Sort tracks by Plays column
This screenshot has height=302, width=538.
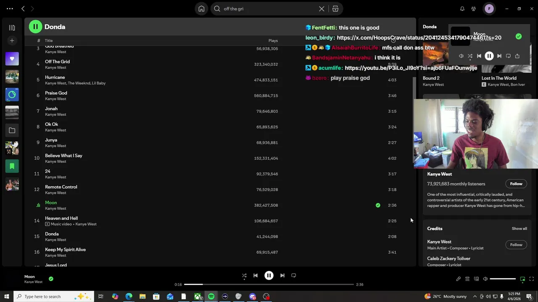coord(273,41)
